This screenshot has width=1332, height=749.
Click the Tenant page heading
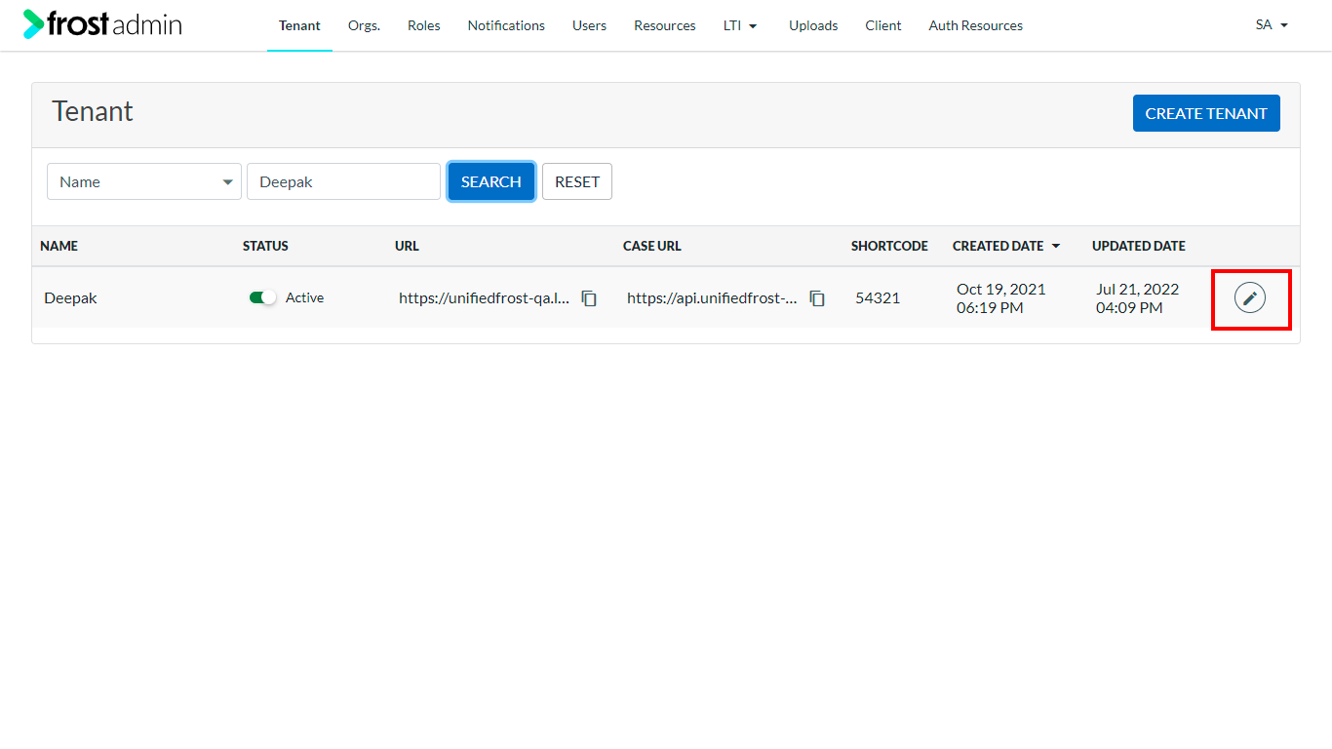click(93, 112)
